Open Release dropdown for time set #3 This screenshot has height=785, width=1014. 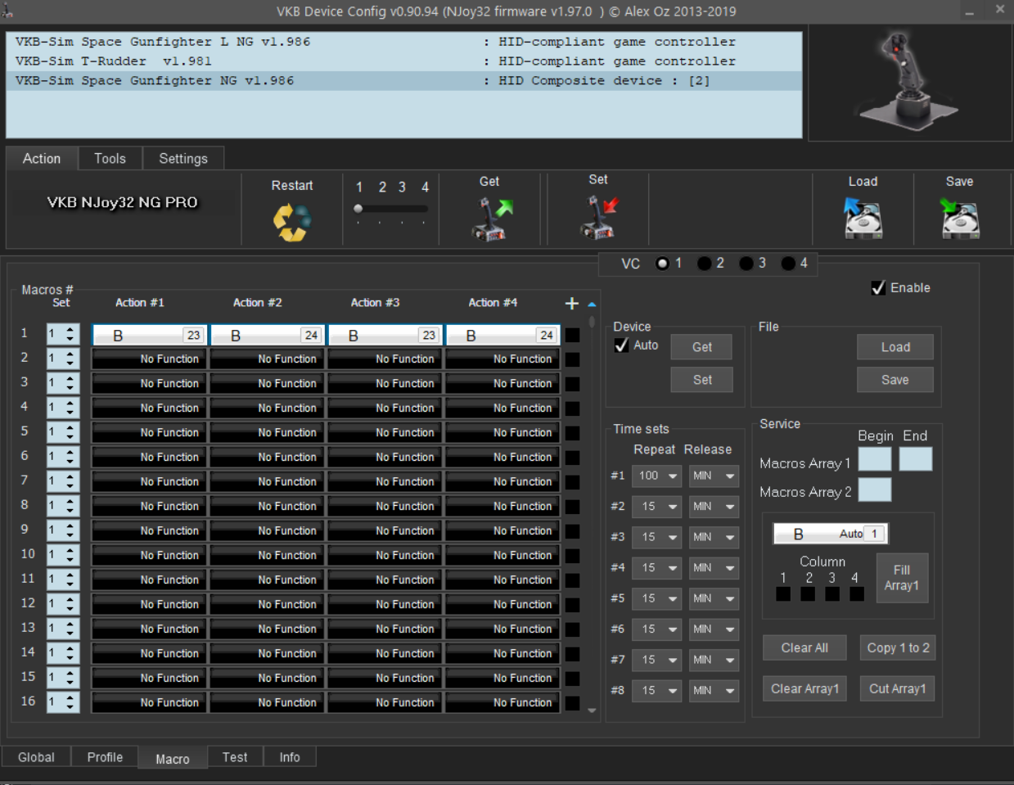(714, 537)
